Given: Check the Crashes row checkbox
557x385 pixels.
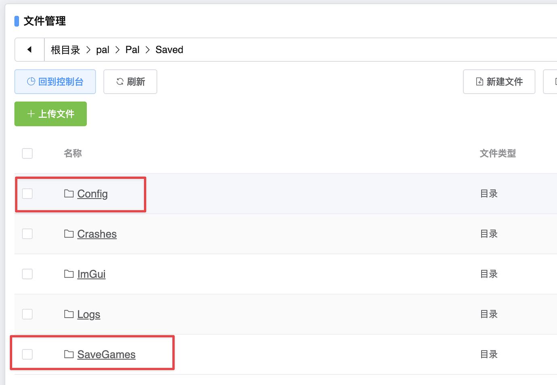Looking at the screenshot, I should point(27,234).
